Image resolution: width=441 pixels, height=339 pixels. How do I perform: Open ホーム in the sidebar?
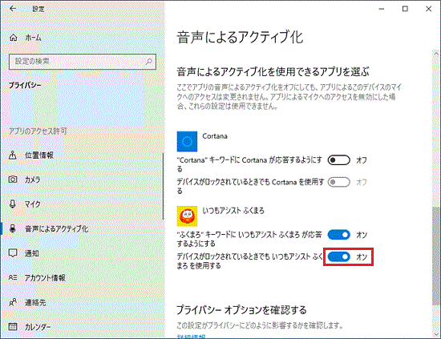pyautogui.click(x=33, y=38)
